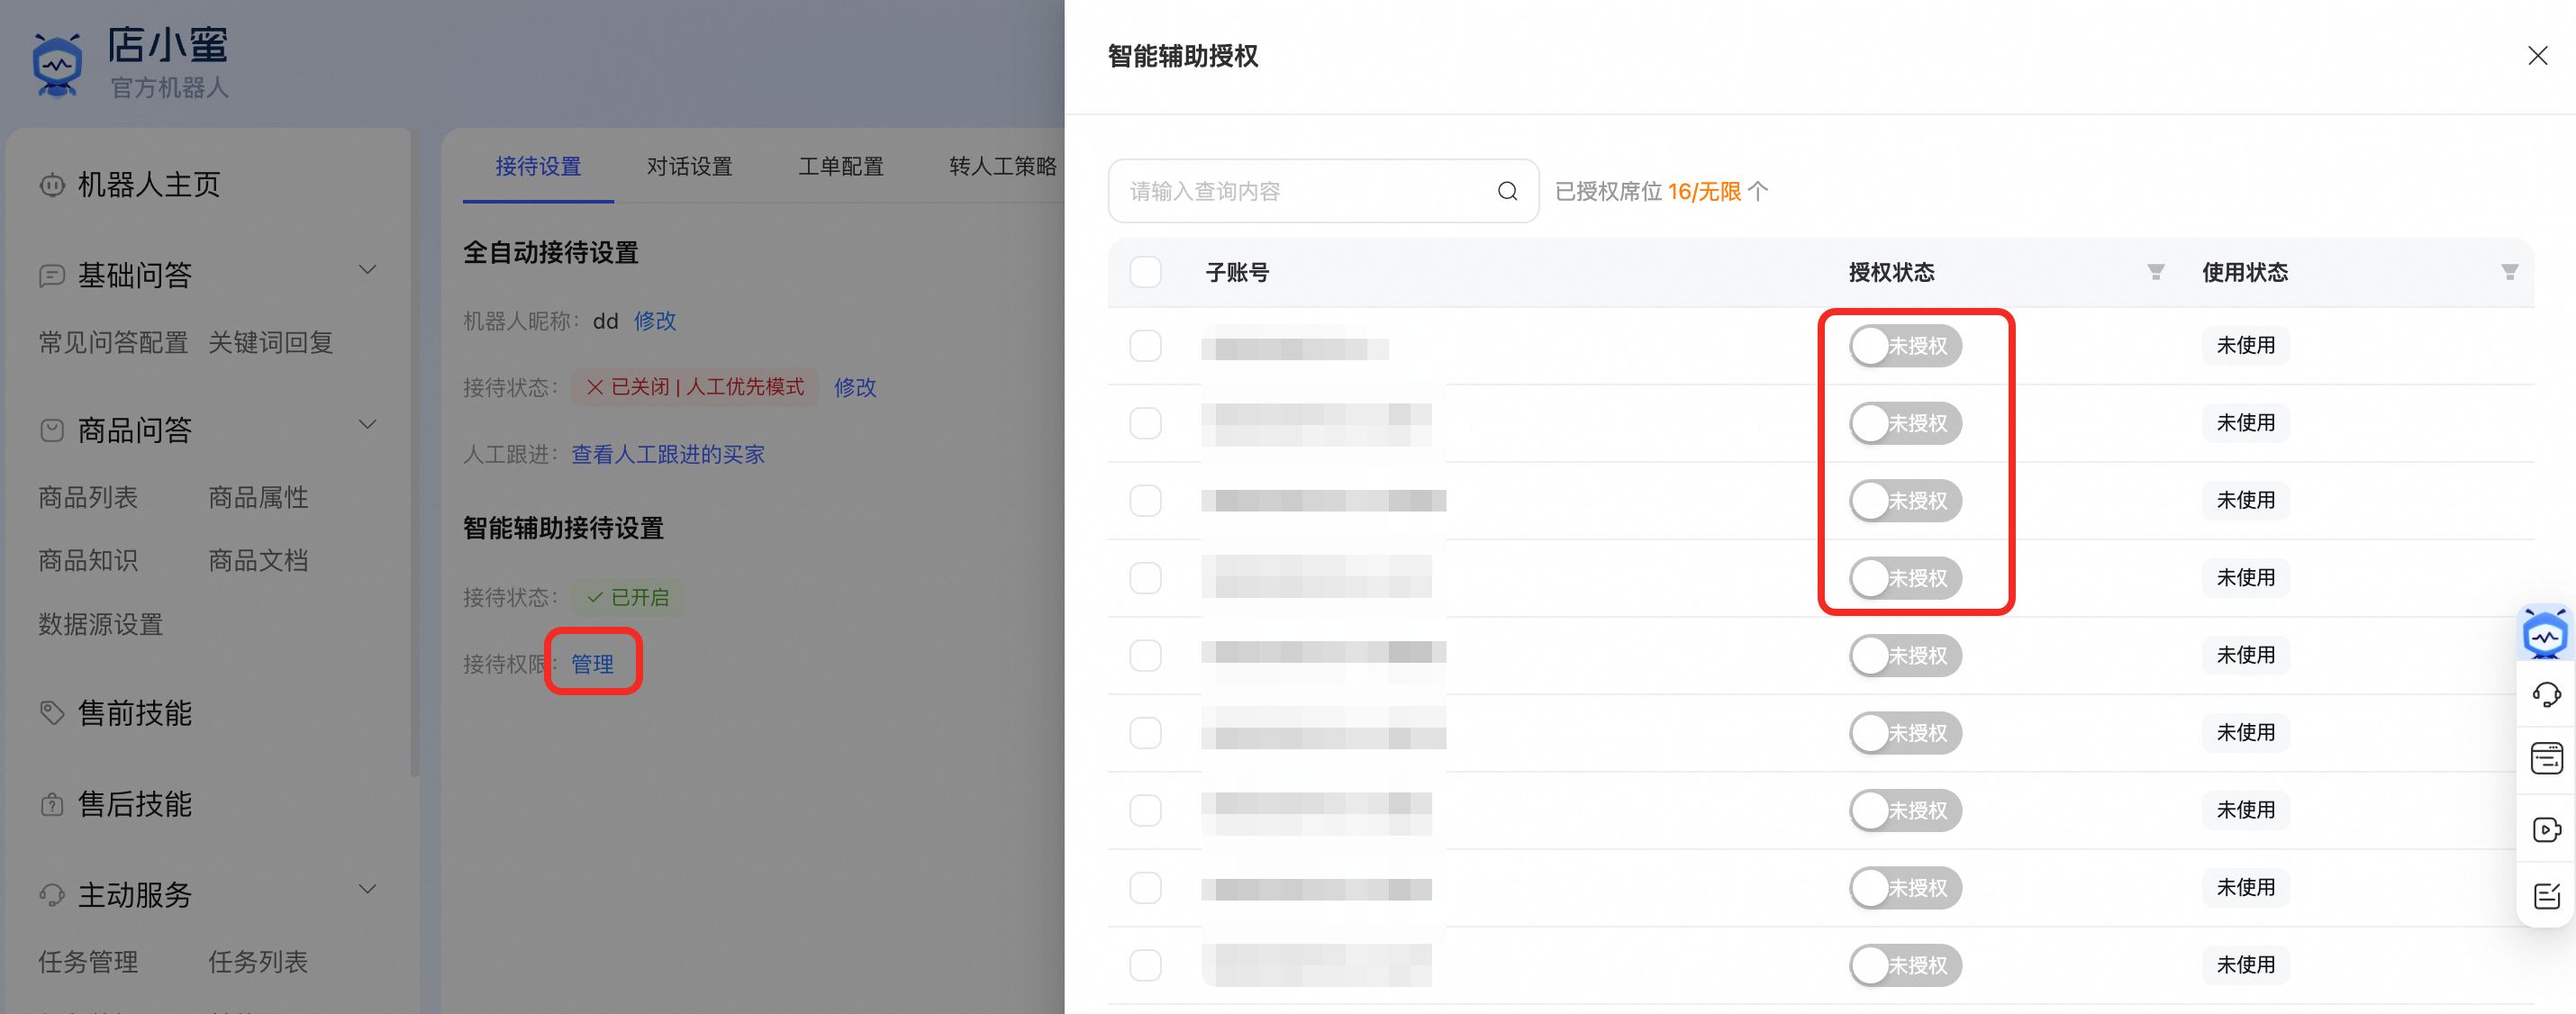The image size is (2576, 1014).
Task: Click the 管理 link for 接待权限
Action: pos(592,664)
